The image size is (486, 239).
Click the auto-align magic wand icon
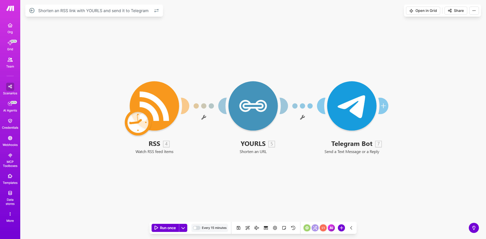click(x=248, y=228)
